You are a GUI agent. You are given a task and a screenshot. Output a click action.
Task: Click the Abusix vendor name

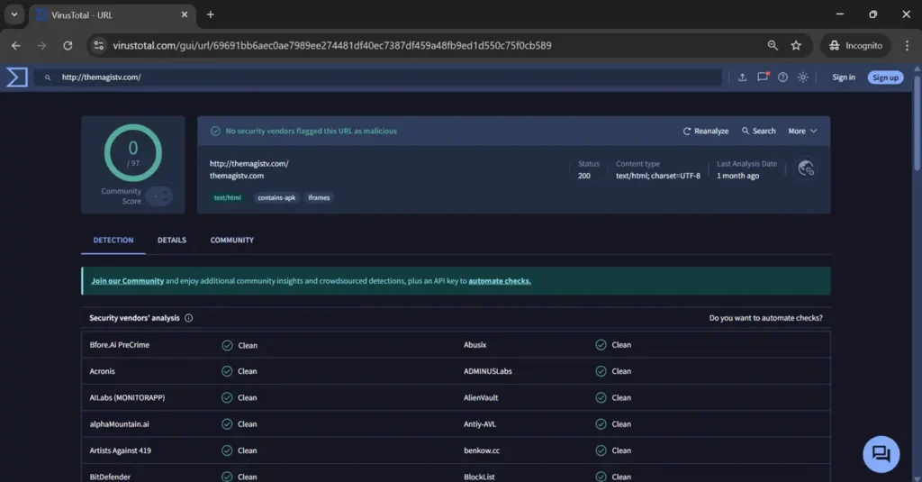click(x=475, y=345)
